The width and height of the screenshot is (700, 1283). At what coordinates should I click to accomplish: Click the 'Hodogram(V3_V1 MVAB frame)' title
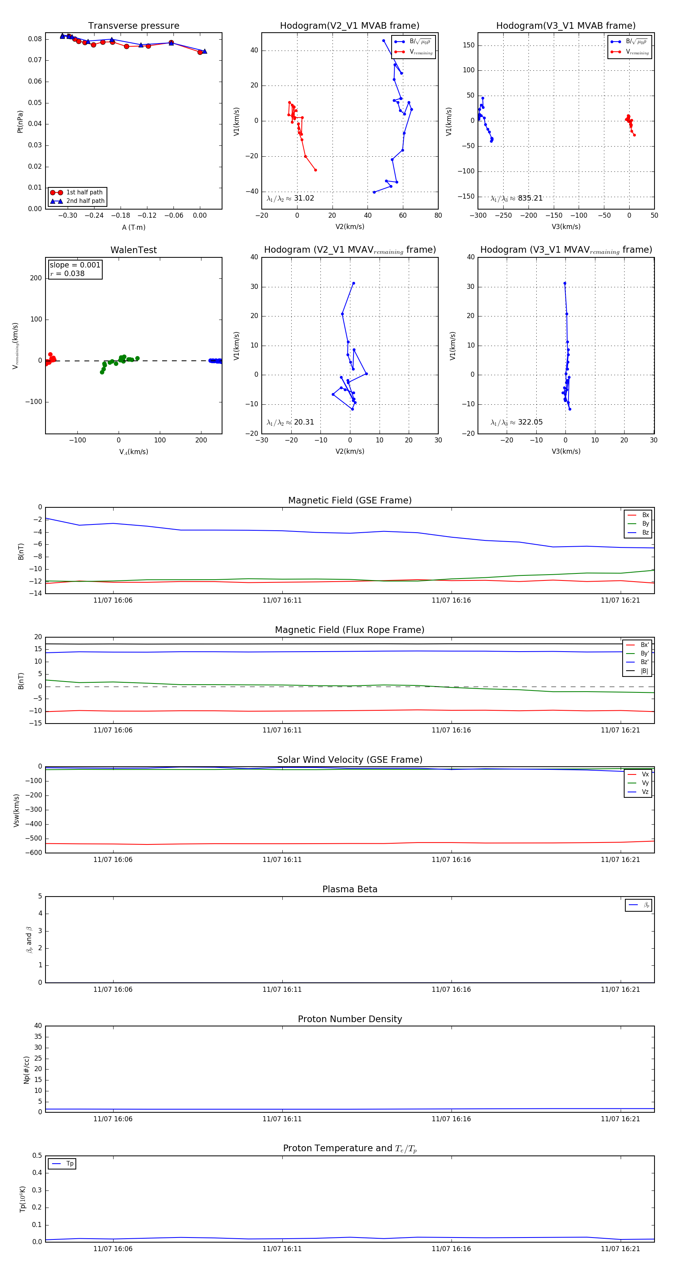click(x=566, y=26)
